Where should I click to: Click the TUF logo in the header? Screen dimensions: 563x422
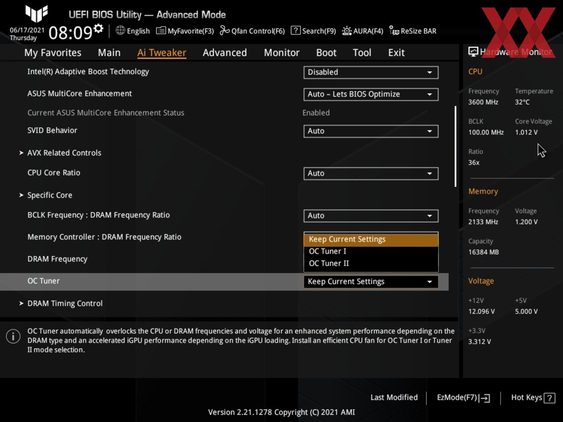[37, 14]
